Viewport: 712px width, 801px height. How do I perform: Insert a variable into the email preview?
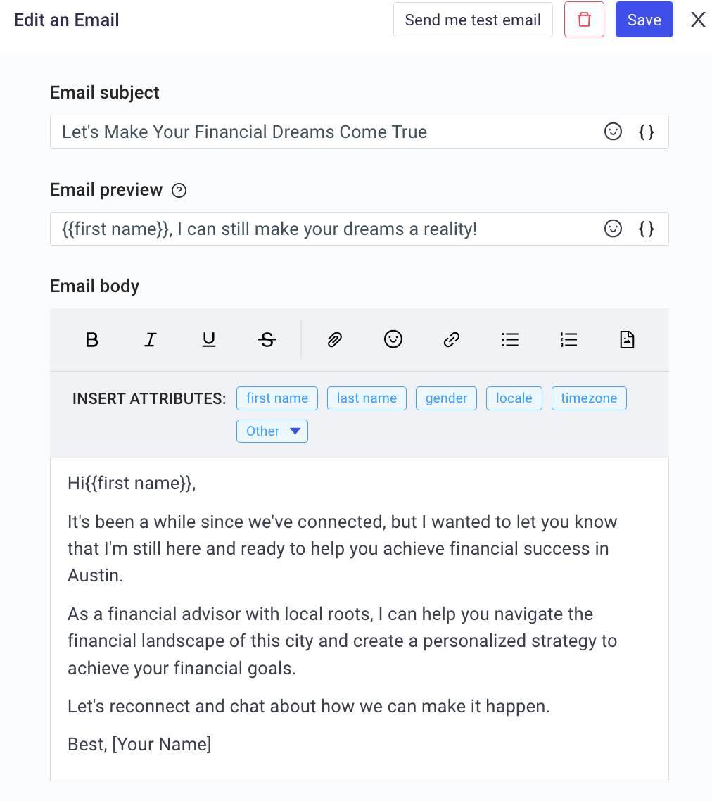pyautogui.click(x=646, y=229)
